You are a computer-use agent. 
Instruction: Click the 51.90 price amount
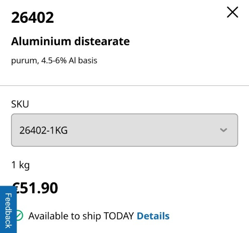tap(39, 188)
